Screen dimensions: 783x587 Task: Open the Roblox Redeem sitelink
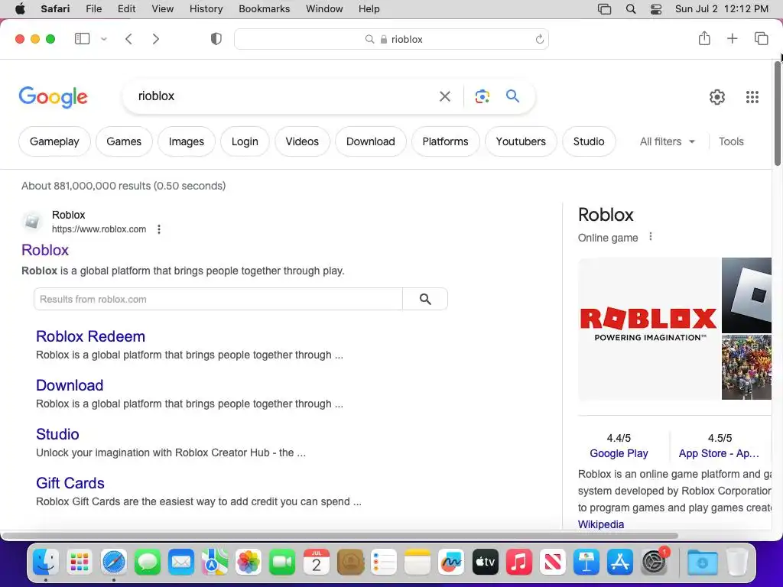(90, 336)
